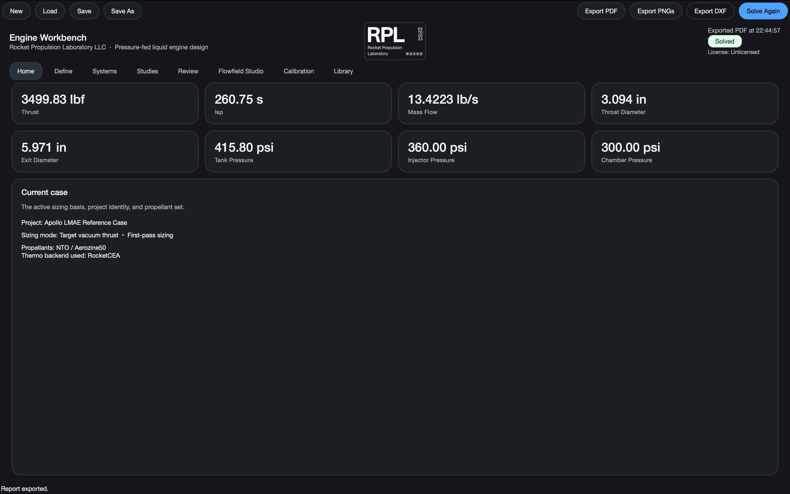790x494 pixels.
Task: Select the Review tab
Action: point(188,71)
